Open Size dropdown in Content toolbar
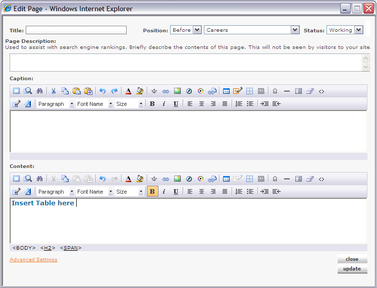Screen dimensions: 377x288 click(129, 192)
